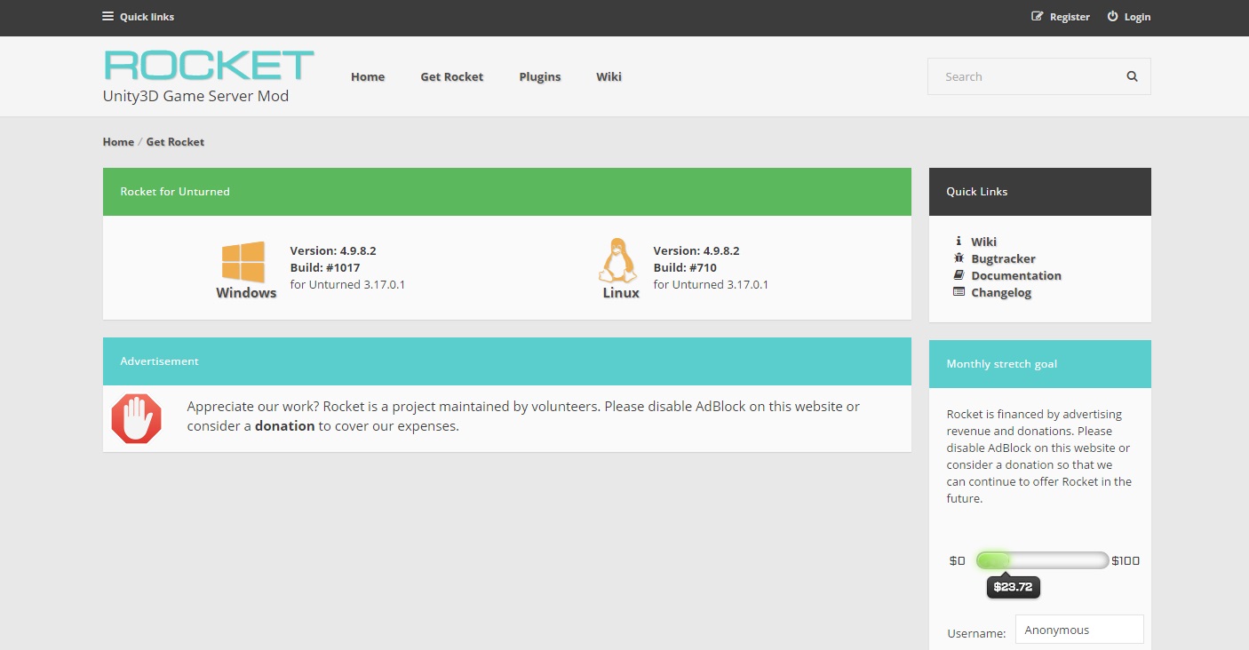Click the bug icon beside Bugtracker

point(959,258)
